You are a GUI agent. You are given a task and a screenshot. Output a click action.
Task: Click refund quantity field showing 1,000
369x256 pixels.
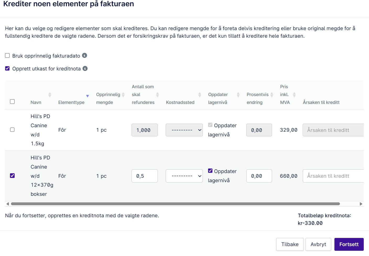145,130
